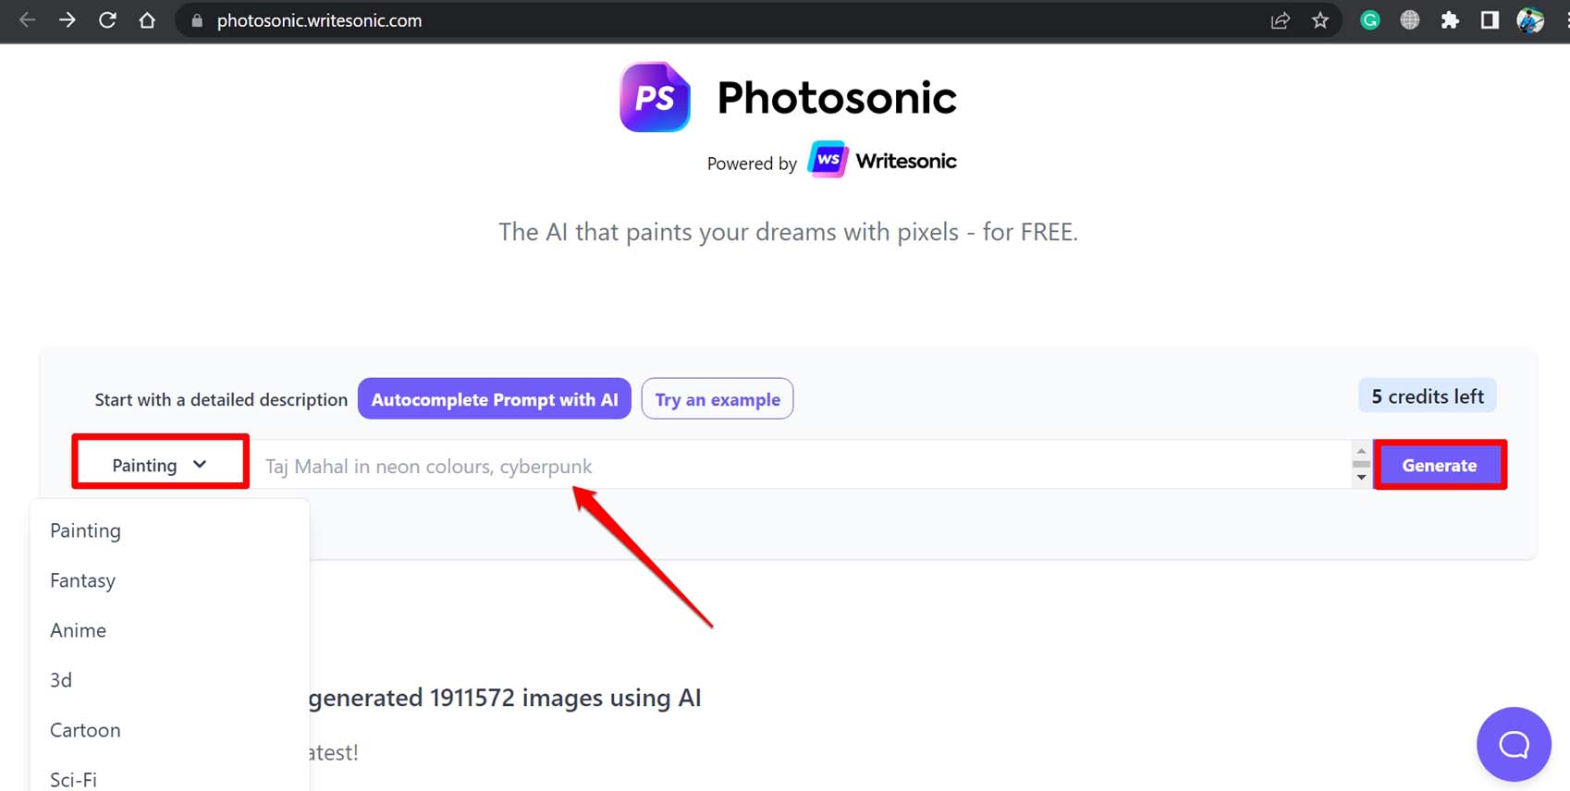Open the Chrome profile avatar
Viewport: 1570px width, 791px height.
click(1530, 20)
